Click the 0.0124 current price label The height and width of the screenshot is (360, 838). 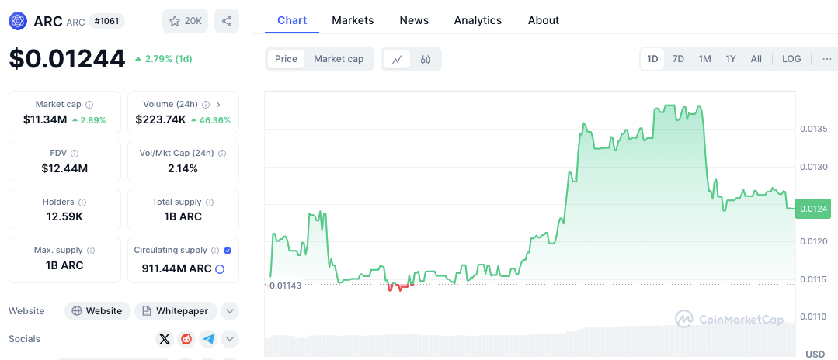click(814, 209)
